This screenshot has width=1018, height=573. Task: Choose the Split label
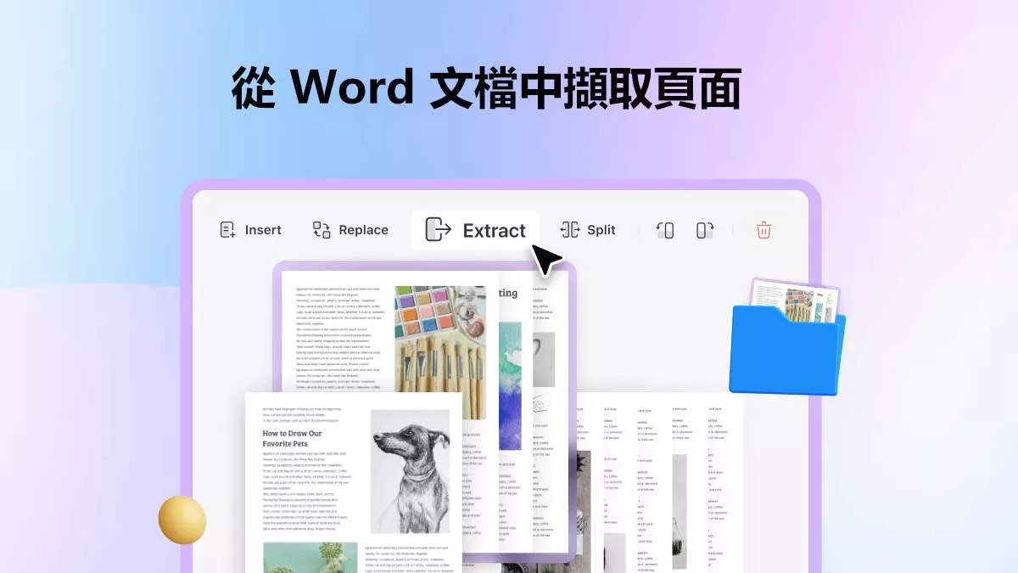601,230
